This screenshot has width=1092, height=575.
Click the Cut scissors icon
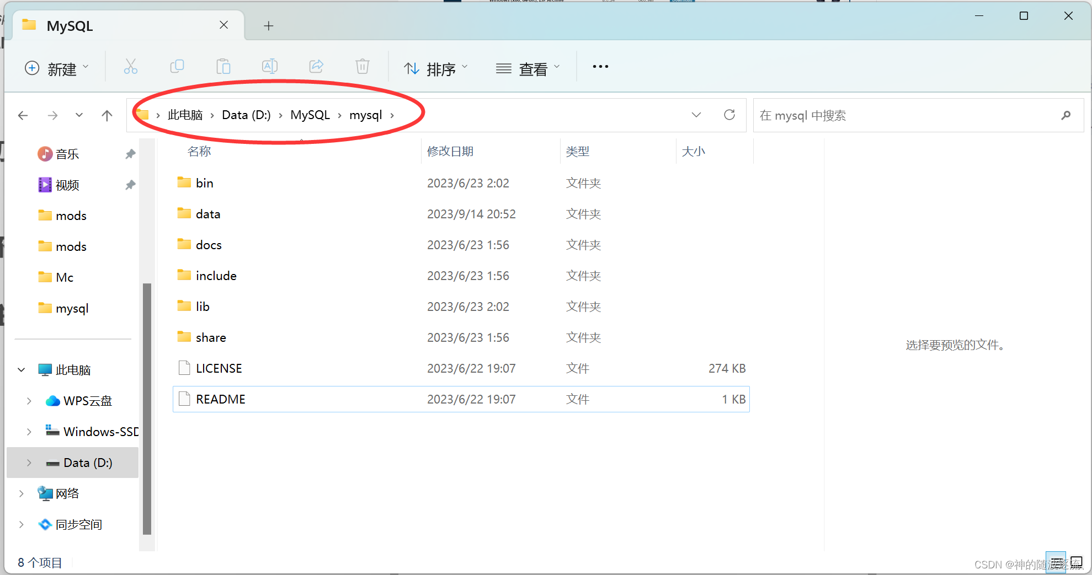click(131, 67)
